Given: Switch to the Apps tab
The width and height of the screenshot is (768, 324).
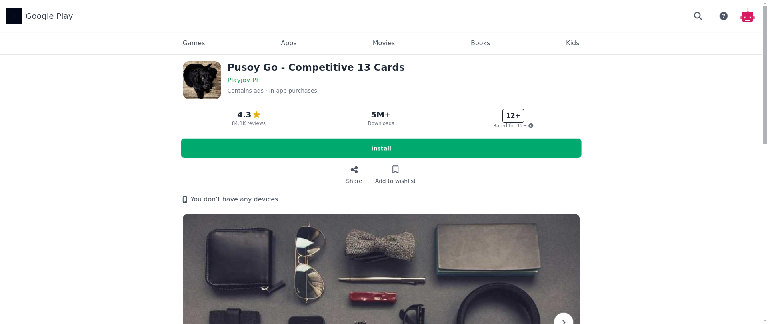Looking at the screenshot, I should coord(289,43).
